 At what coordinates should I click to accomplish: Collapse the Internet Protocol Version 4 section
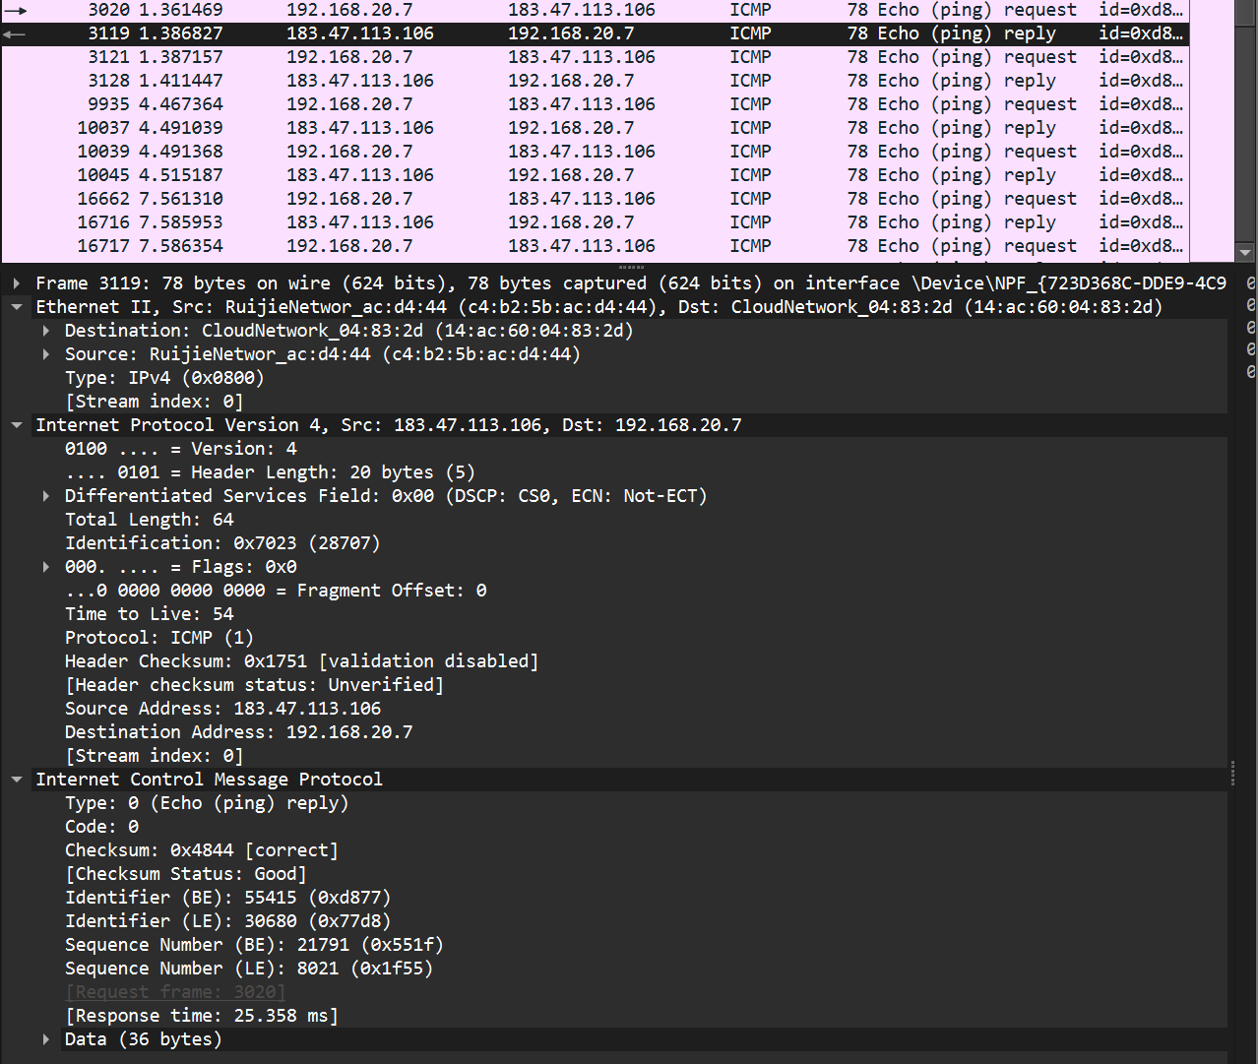click(17, 424)
